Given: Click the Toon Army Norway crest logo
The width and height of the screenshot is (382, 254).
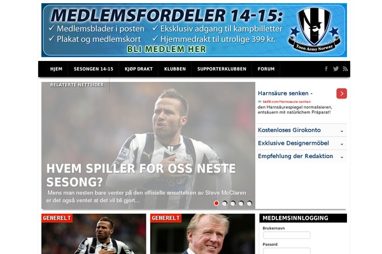Looking at the screenshot, I should coord(315,30).
